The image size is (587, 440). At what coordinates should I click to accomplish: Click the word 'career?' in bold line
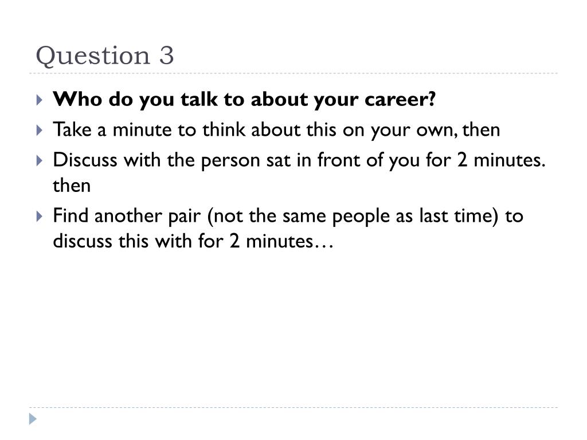coord(400,100)
